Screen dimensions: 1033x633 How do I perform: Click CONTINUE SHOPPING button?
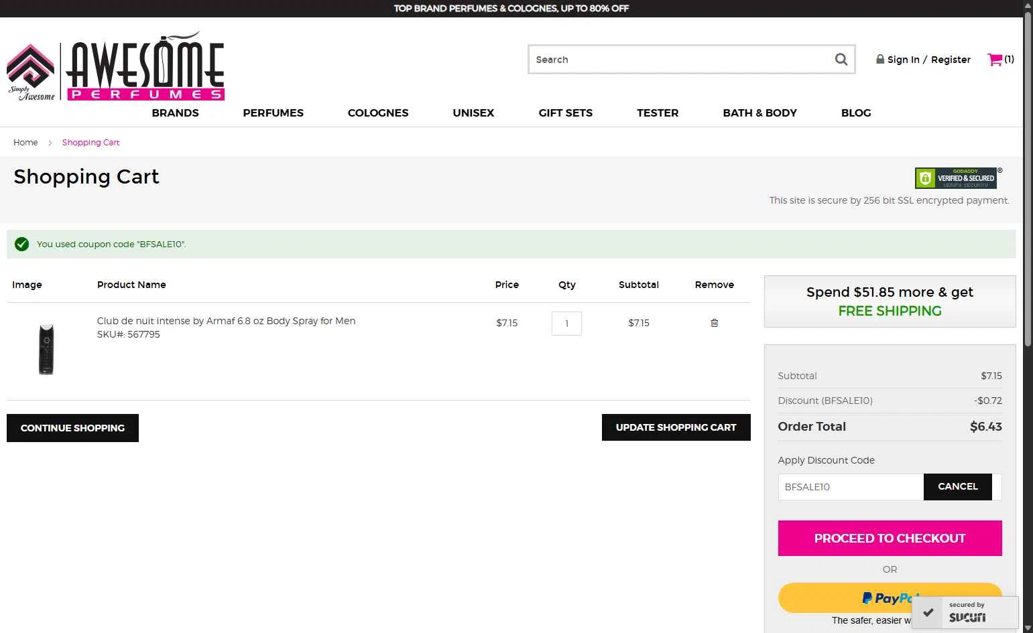coord(72,428)
